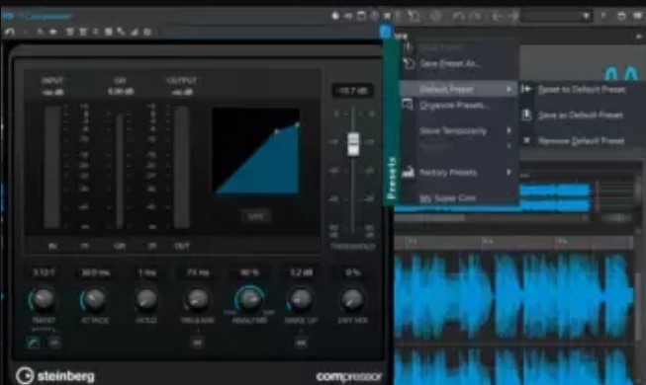Click the large blue waveform in the editor
This screenshot has height=385, width=646.
[x=513, y=296]
